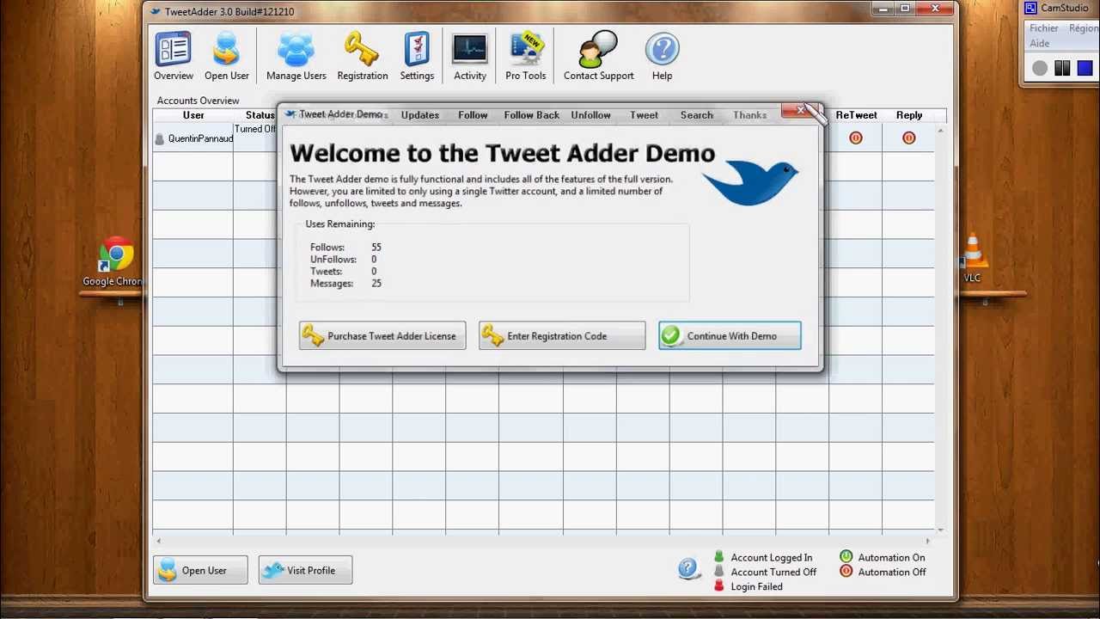
Task: Click the Reply column header
Action: tap(909, 115)
